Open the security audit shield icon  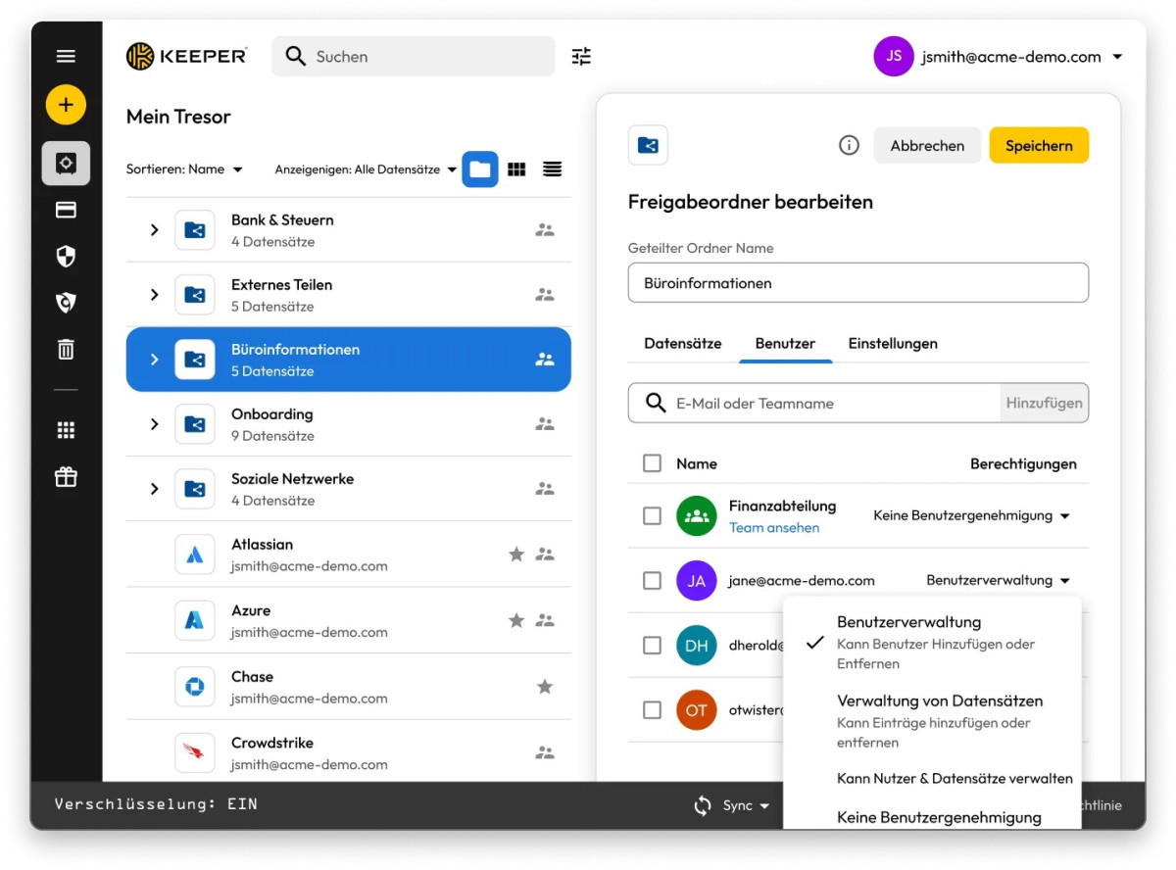pyautogui.click(x=66, y=257)
